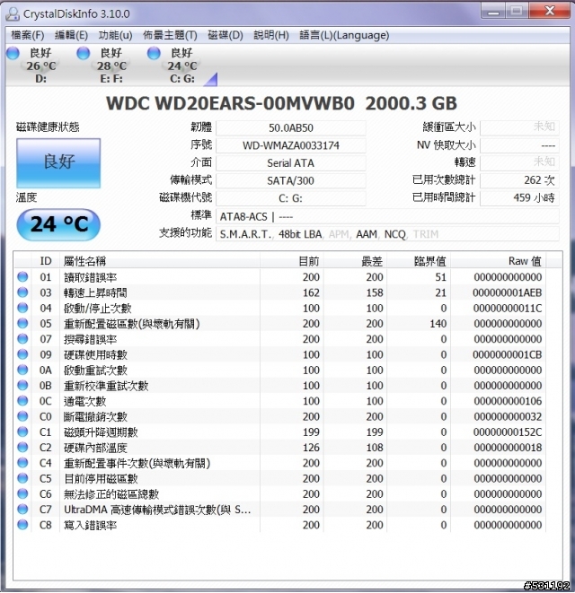Image resolution: width=575 pixels, height=593 pixels.
Task: Click raw value 0000000001CB
Action: click(x=508, y=354)
